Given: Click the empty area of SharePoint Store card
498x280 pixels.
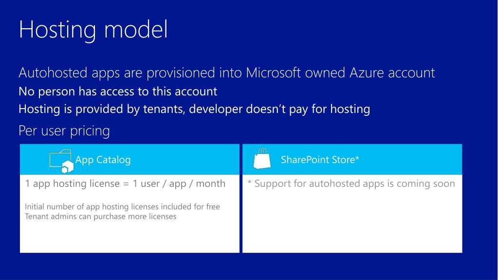Looking at the screenshot, I should tap(352, 223).
